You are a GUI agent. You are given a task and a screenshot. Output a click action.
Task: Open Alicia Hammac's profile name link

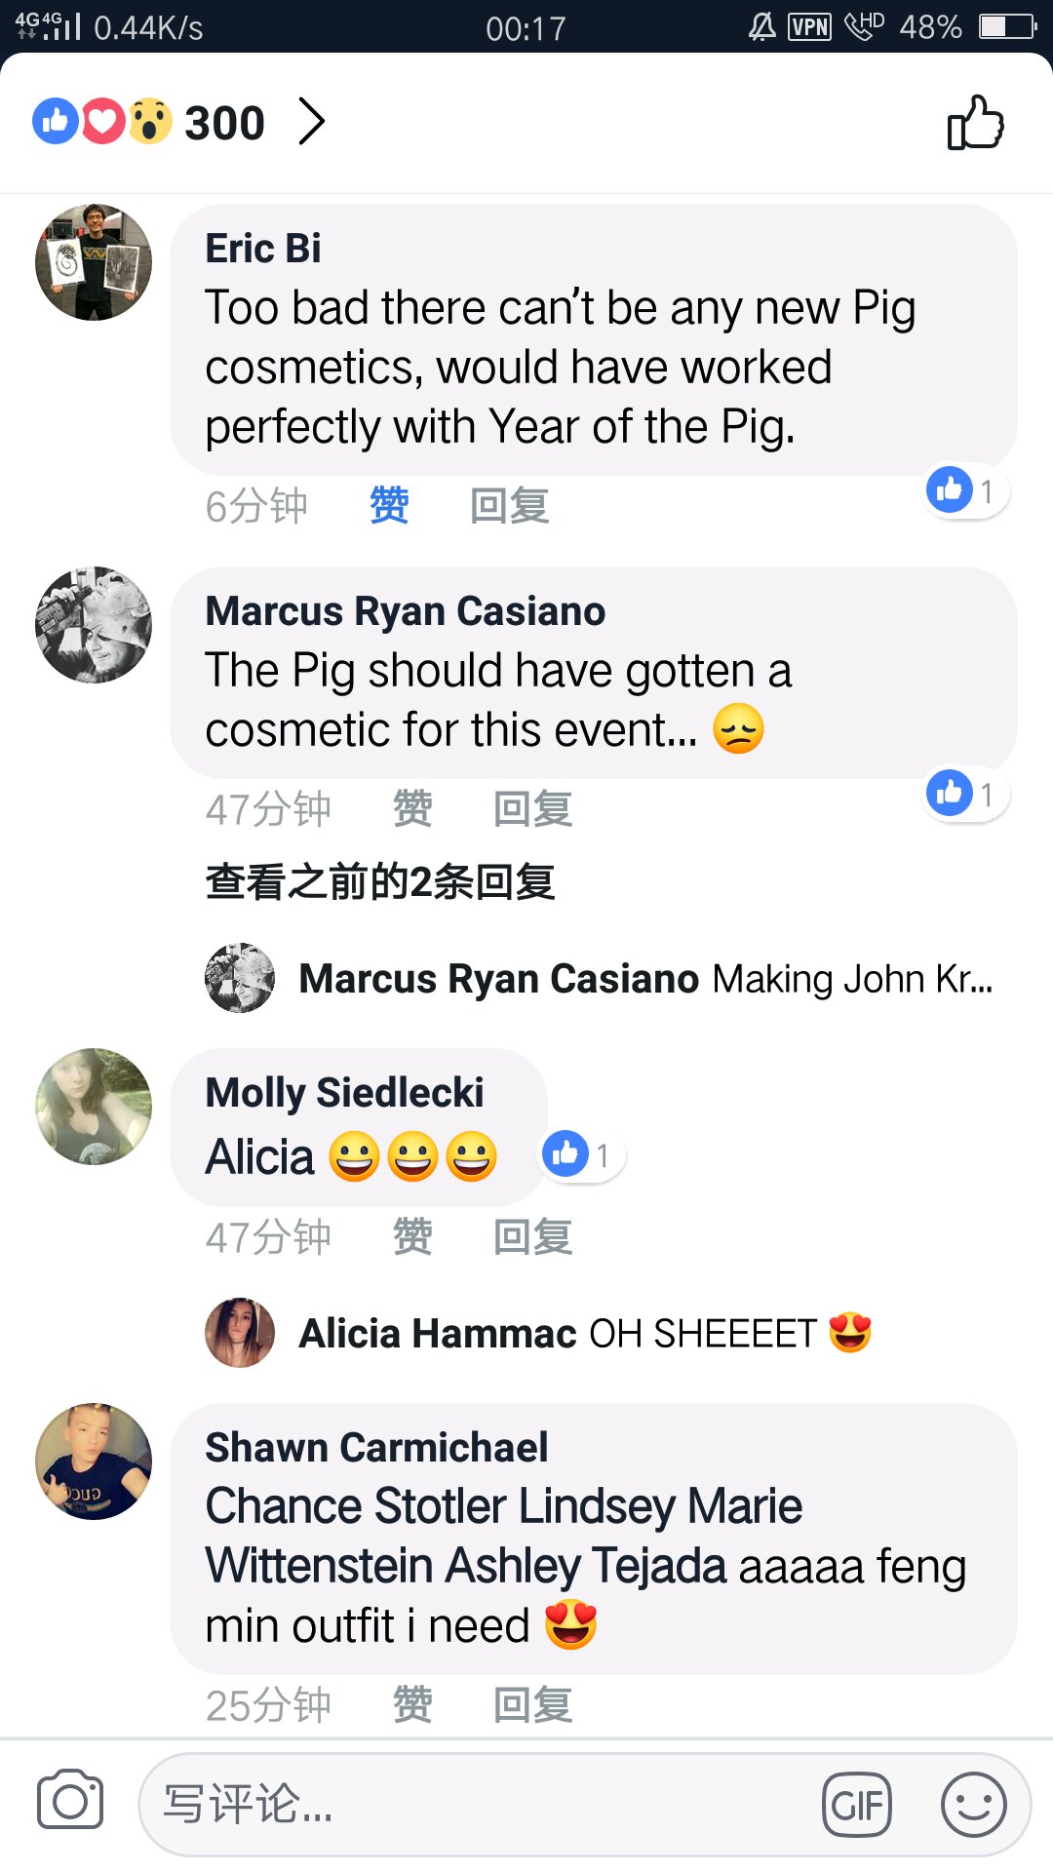tap(438, 1334)
